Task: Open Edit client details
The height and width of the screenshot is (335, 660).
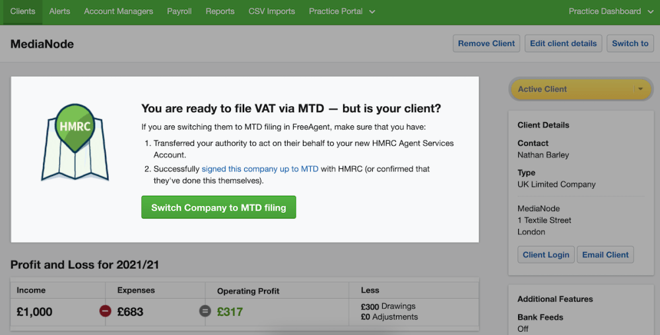Action: click(x=563, y=44)
